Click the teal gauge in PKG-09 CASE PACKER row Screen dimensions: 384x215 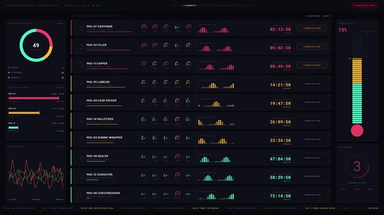click(x=188, y=101)
